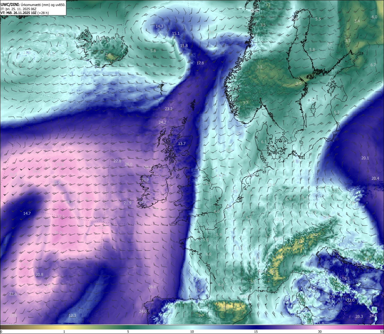This screenshot has height=334, width=384.
Task: Click the 2.8 value over Iceland
Action: (x=108, y=55)
